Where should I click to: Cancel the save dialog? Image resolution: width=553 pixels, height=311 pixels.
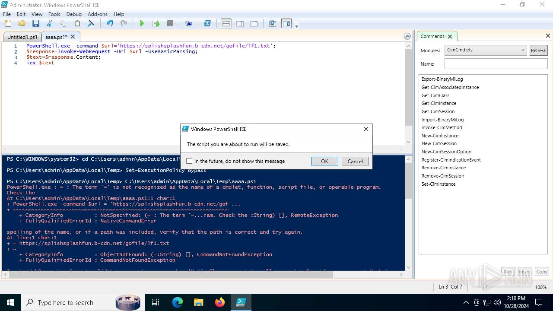[x=355, y=161]
